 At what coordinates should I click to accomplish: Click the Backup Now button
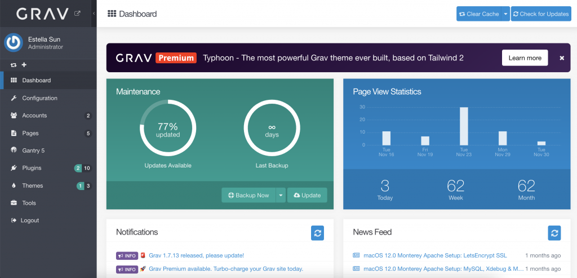click(248, 195)
